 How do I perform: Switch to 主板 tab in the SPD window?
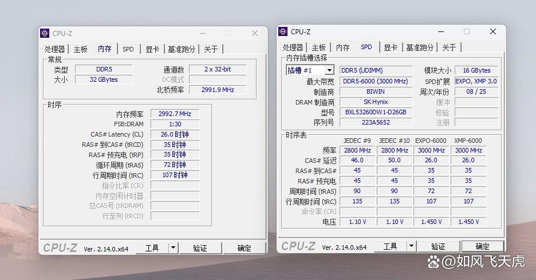click(319, 47)
